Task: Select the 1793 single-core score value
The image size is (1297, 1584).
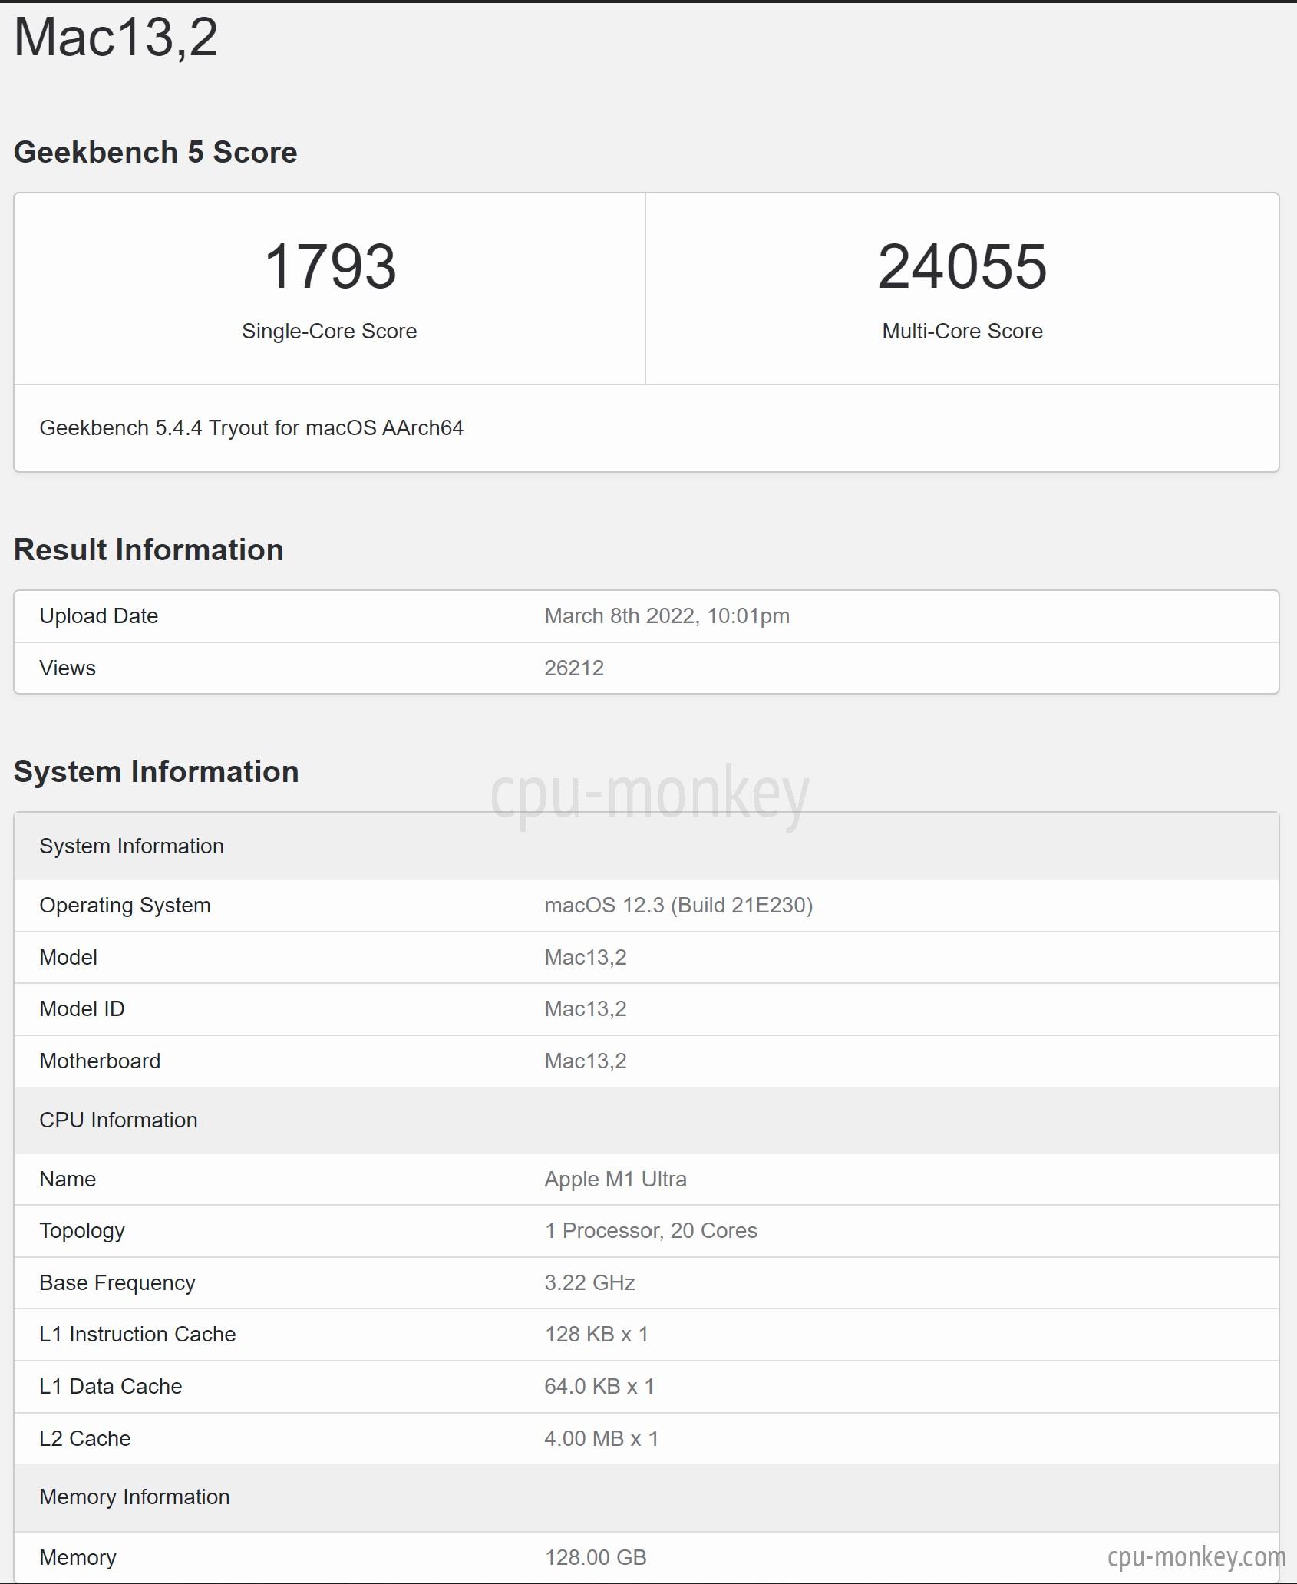Action: click(x=330, y=266)
